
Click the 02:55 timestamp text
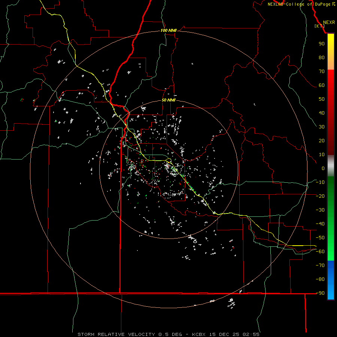click(251, 334)
